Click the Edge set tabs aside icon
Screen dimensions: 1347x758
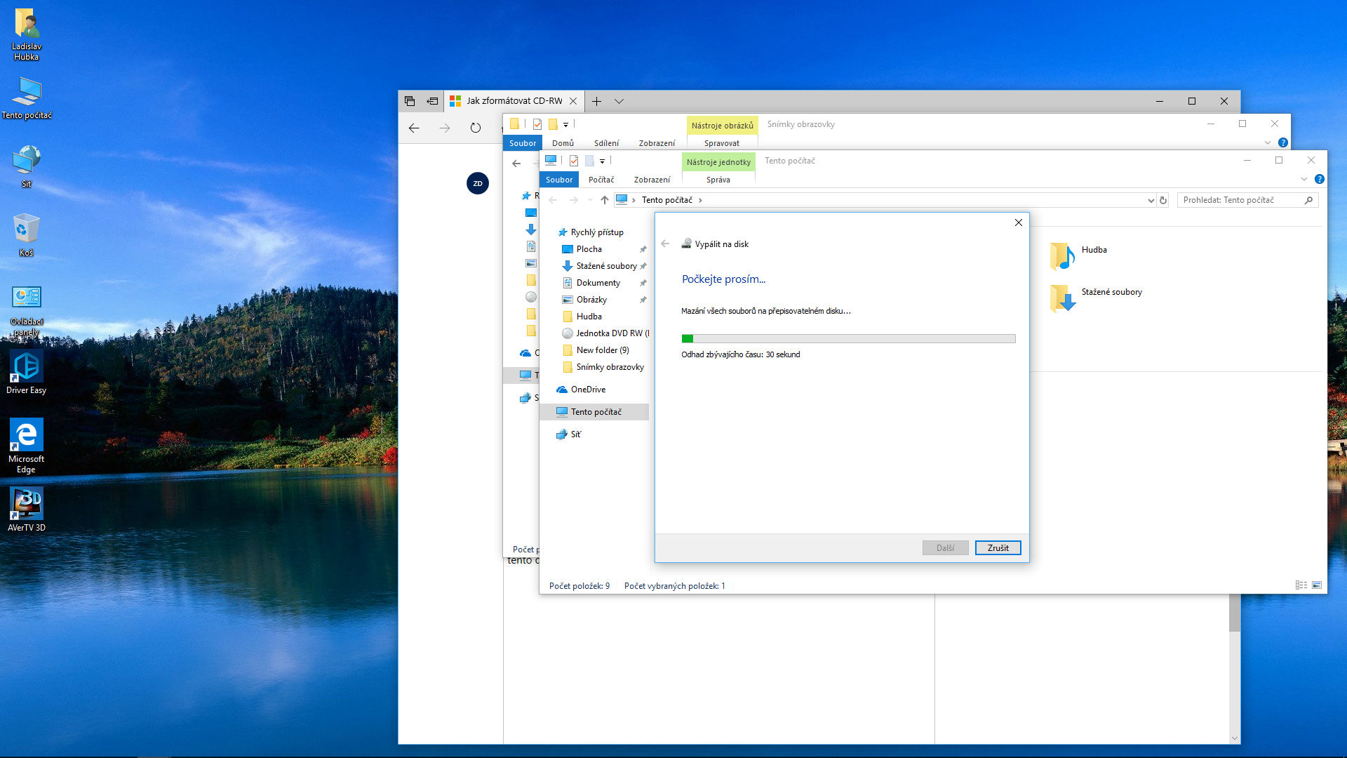(432, 101)
